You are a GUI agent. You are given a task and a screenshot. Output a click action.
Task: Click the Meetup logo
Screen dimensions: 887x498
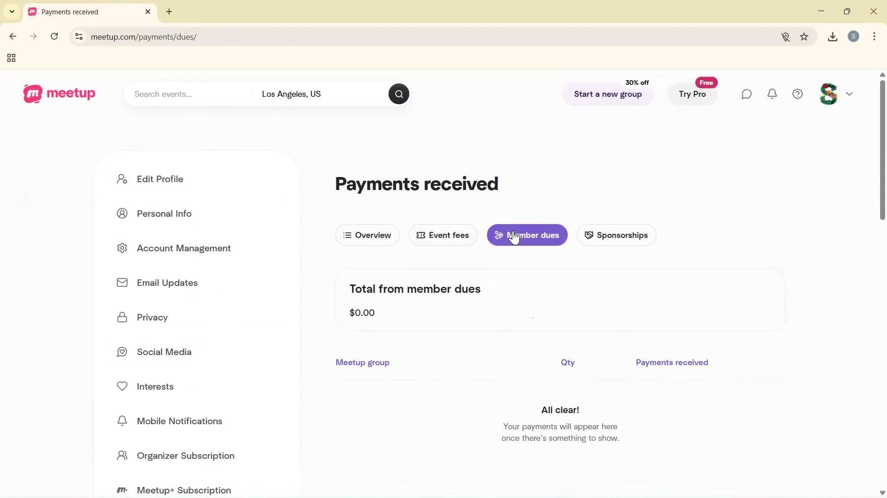59,94
